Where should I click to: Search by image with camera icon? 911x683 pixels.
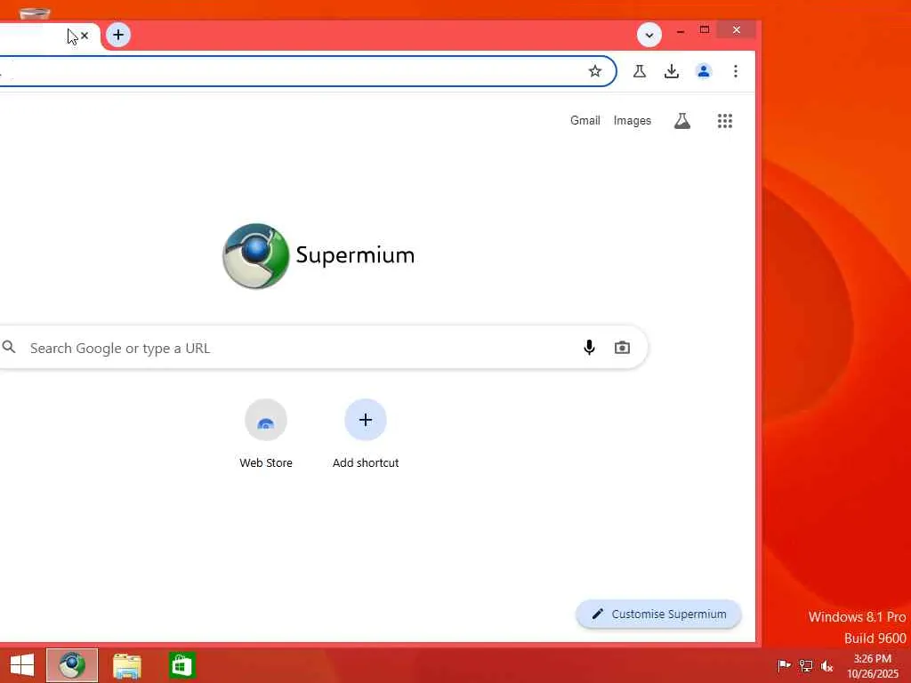[x=622, y=348]
